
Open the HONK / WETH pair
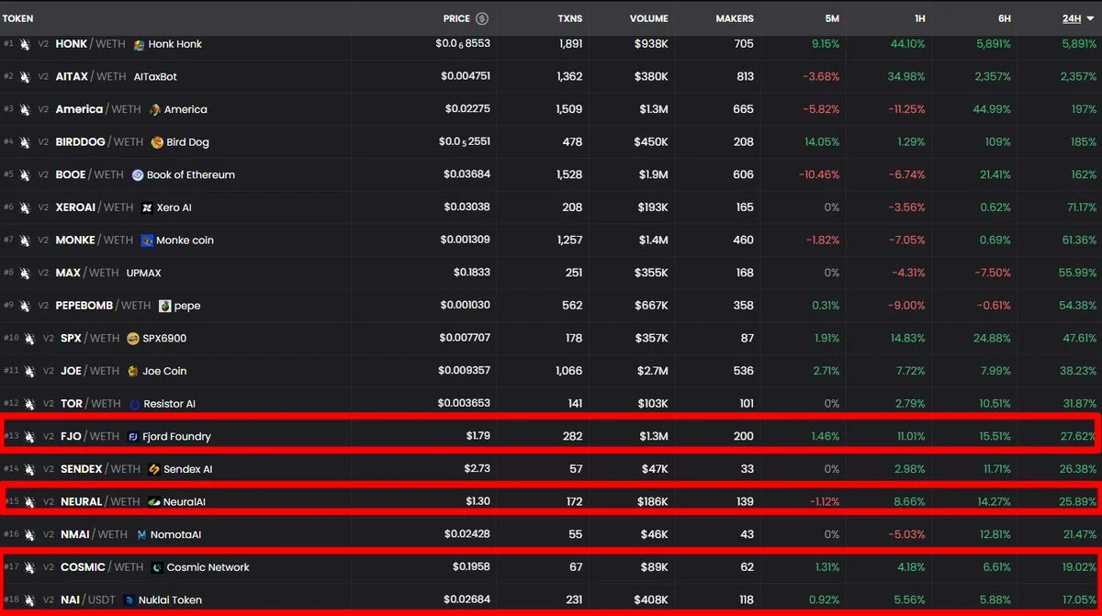(89, 44)
